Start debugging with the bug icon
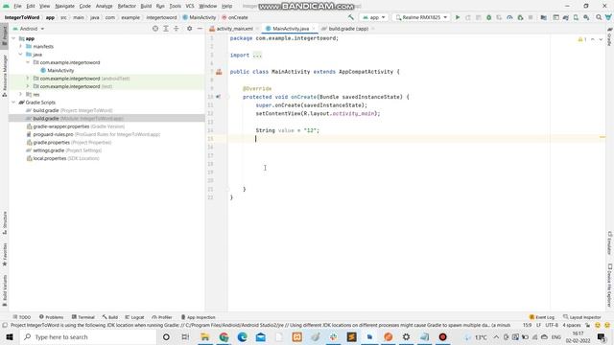The width and height of the screenshot is (614, 345). 488,17
